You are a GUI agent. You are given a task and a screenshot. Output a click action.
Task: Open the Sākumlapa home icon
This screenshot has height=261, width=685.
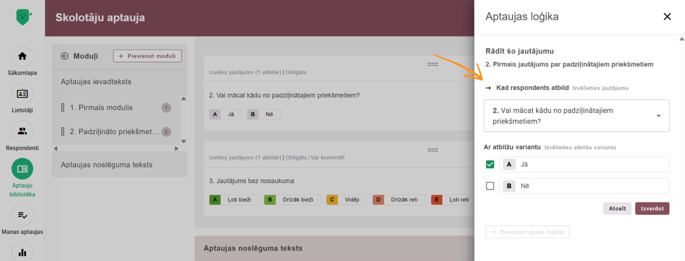pyautogui.click(x=22, y=56)
